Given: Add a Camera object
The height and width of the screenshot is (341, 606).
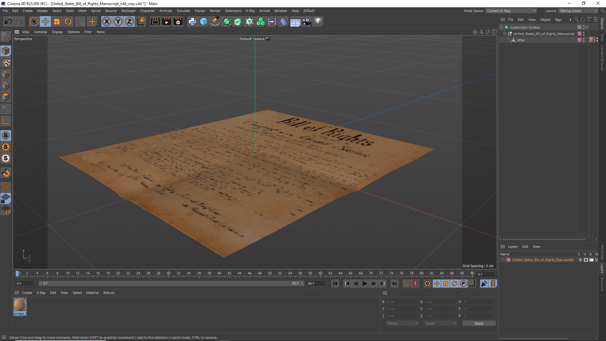Looking at the screenshot, I should 306,21.
